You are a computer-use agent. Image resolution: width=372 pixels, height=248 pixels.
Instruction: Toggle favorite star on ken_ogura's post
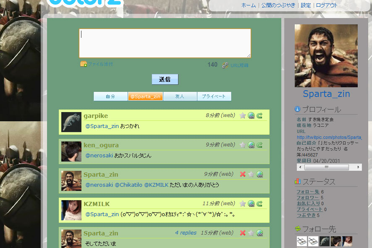click(x=243, y=145)
